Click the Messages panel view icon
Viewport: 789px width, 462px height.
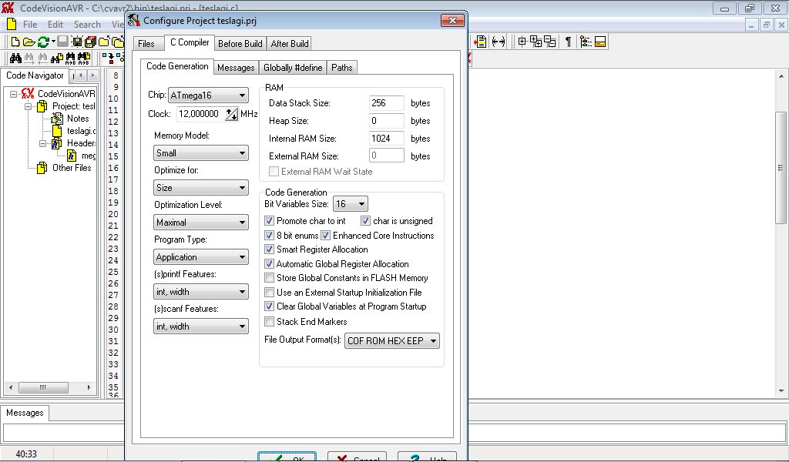(x=600, y=42)
